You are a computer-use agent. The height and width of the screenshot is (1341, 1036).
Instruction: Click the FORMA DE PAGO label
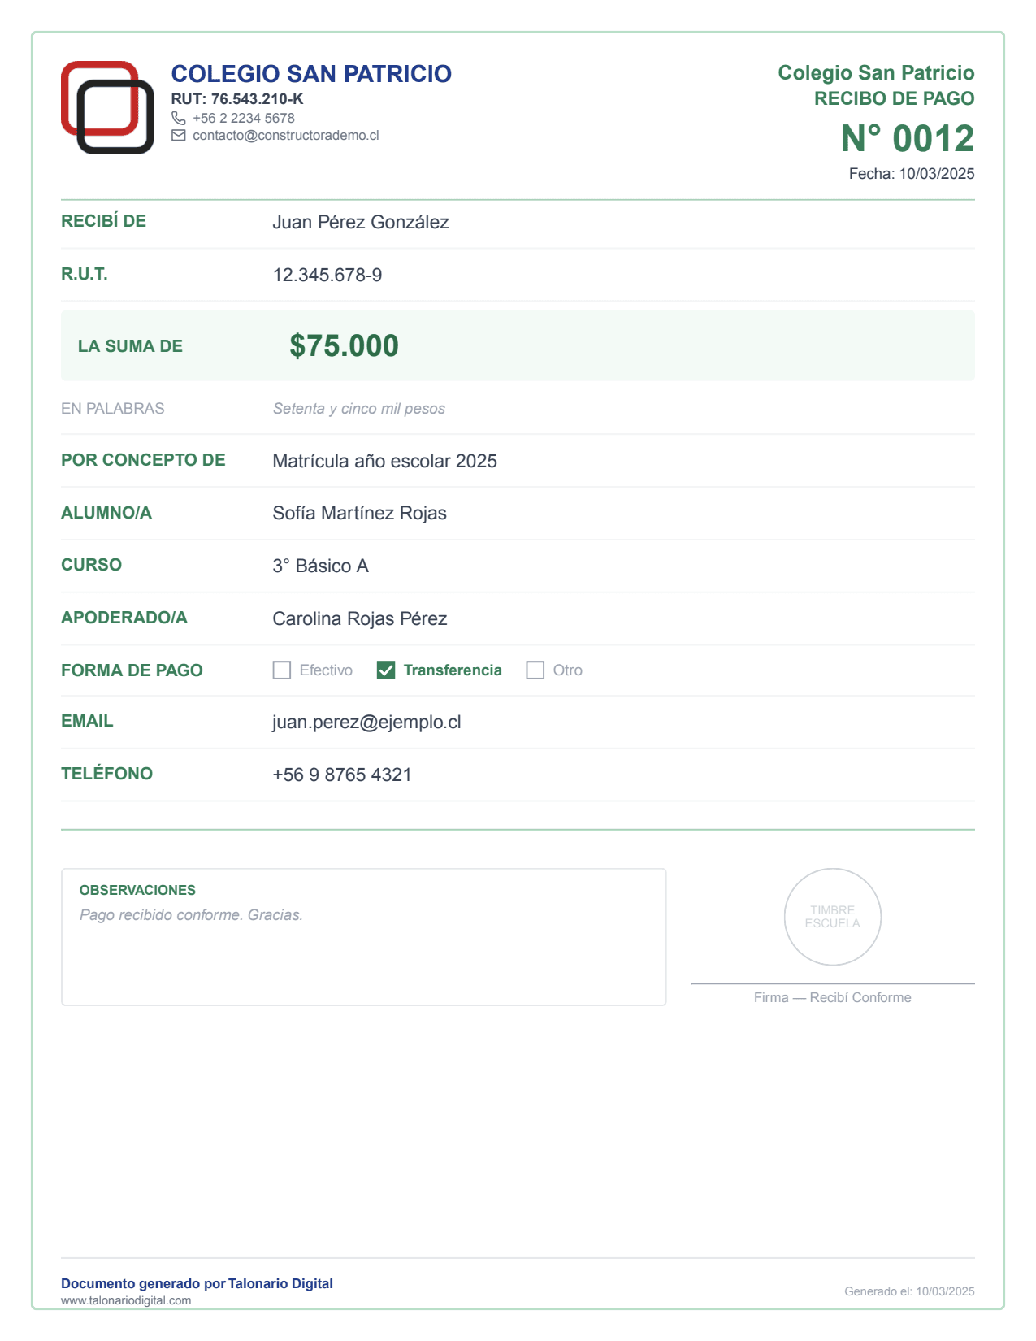(132, 670)
